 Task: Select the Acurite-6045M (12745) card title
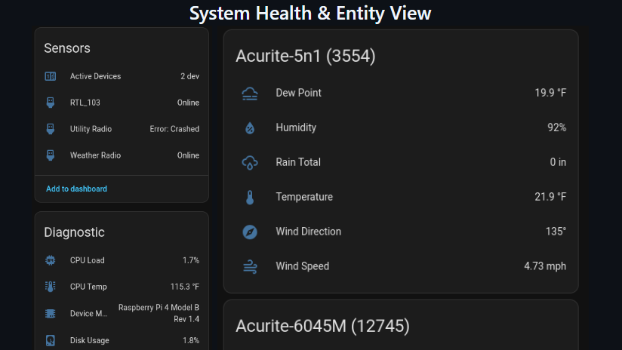(x=322, y=326)
